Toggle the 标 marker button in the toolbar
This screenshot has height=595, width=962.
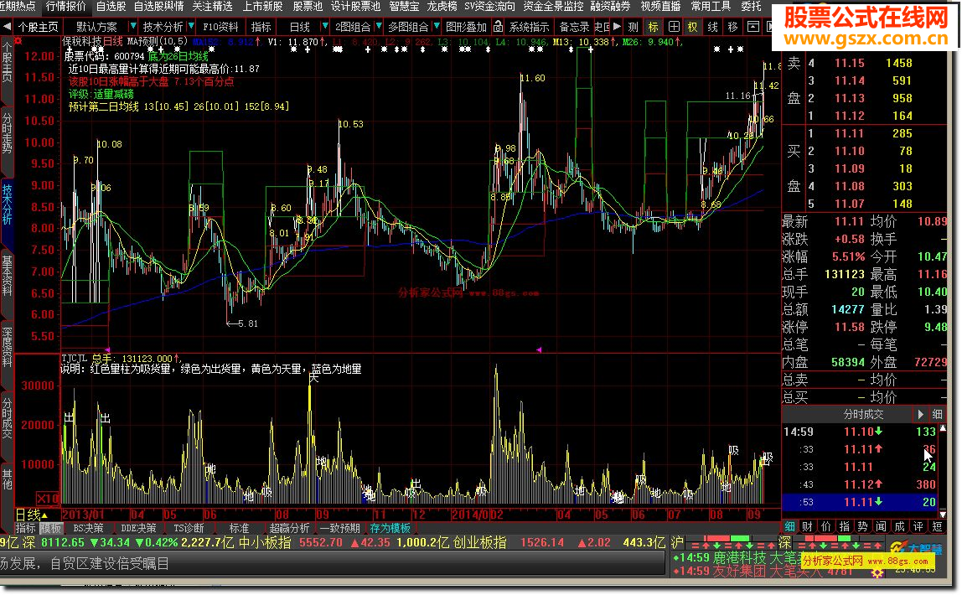(x=654, y=27)
